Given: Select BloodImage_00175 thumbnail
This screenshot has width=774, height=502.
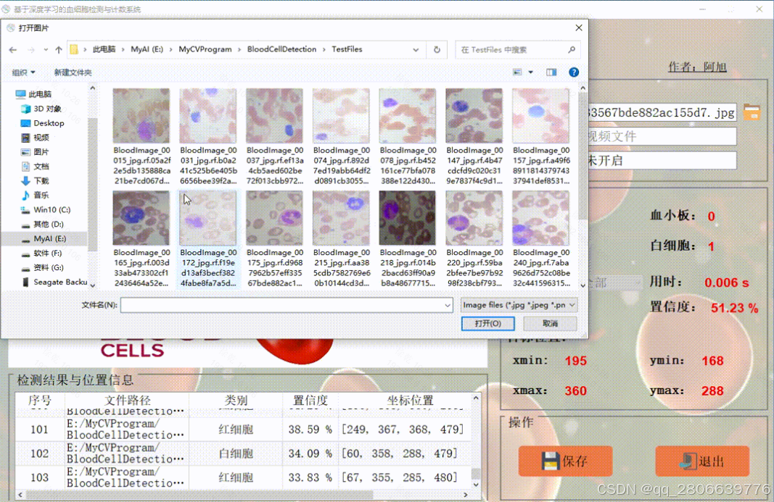Looking at the screenshot, I should 274,218.
